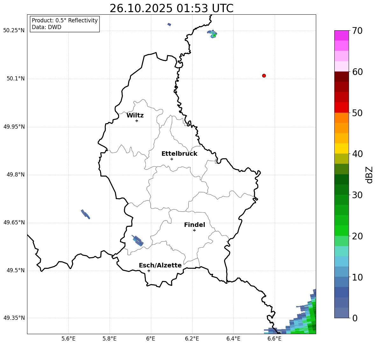Click the Ettelbruck station label
The image size is (377, 345).
pos(179,154)
